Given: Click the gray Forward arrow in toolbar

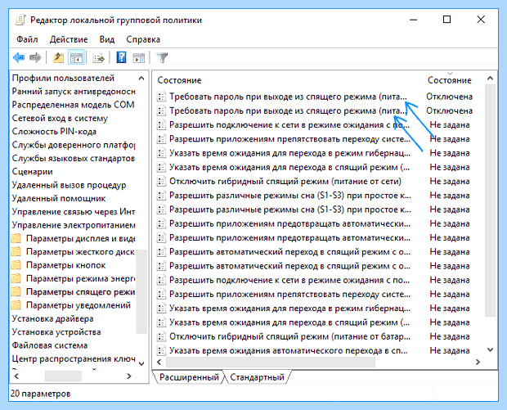Looking at the screenshot, I should tap(35, 58).
